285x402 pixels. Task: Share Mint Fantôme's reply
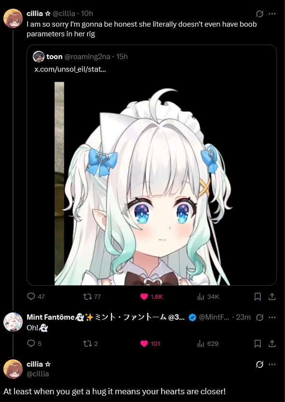(x=272, y=343)
